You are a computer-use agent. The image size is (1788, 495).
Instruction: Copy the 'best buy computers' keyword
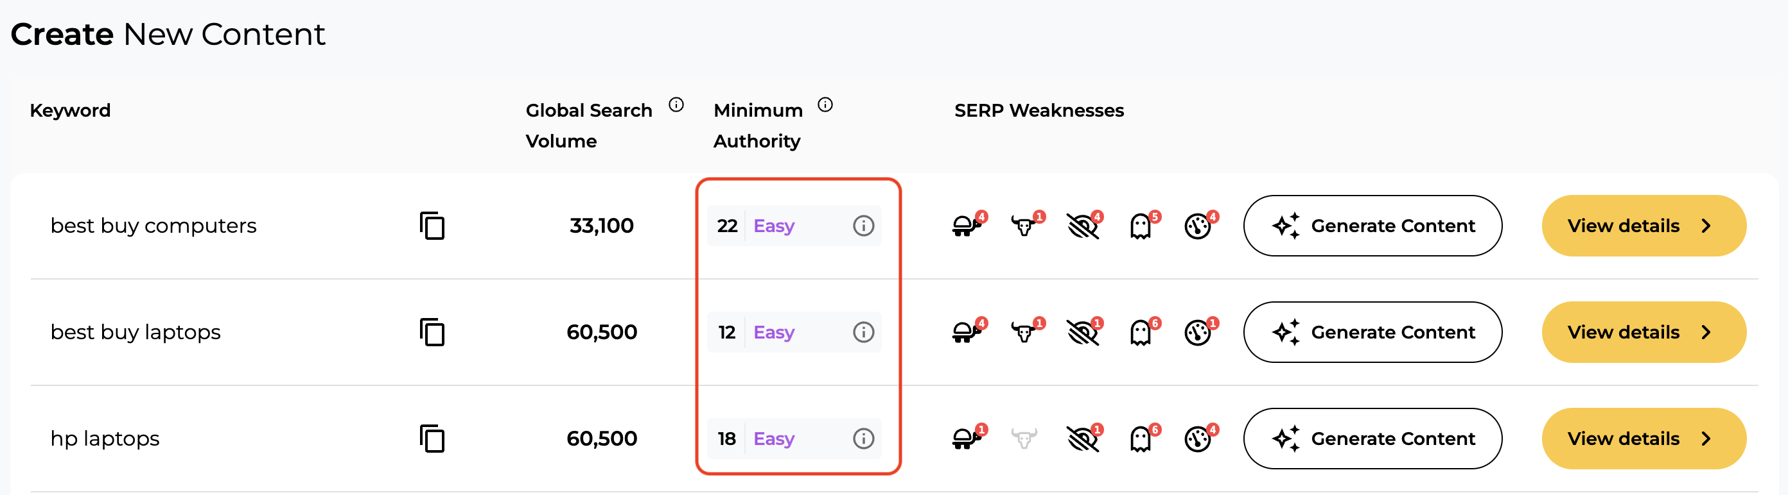(x=432, y=226)
